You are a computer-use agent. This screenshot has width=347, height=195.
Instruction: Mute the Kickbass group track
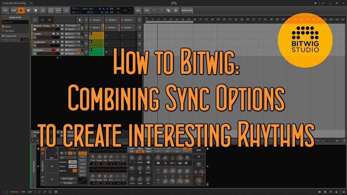pyautogui.click(x=62, y=25)
